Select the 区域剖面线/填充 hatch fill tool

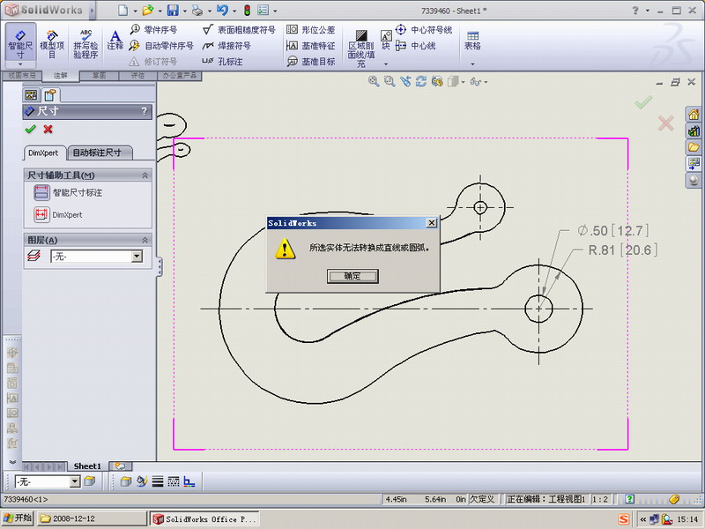(x=361, y=48)
